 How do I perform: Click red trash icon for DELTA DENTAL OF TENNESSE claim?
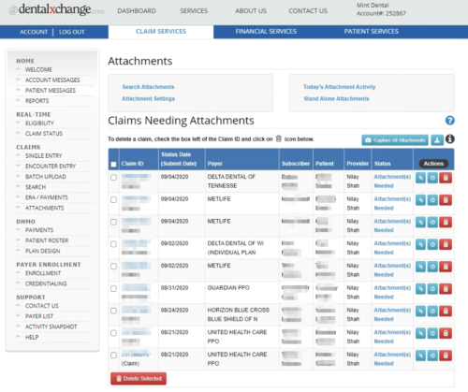click(x=446, y=178)
